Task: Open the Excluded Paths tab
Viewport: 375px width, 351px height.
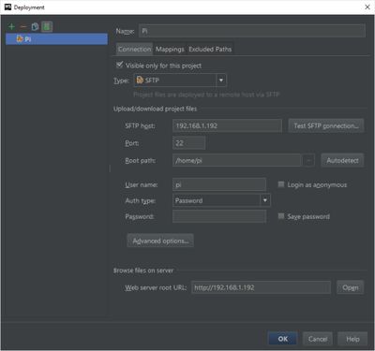Action: click(x=210, y=50)
